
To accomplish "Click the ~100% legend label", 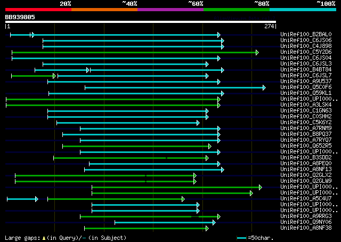I will [326, 4].
